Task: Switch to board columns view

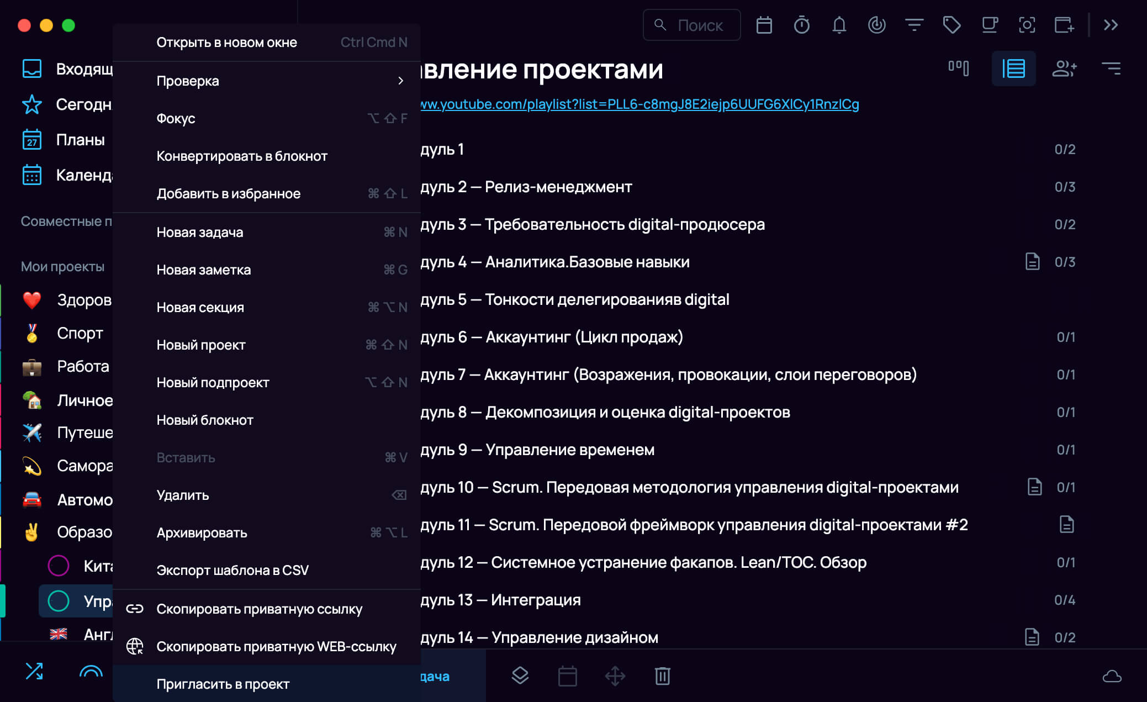Action: [x=958, y=68]
